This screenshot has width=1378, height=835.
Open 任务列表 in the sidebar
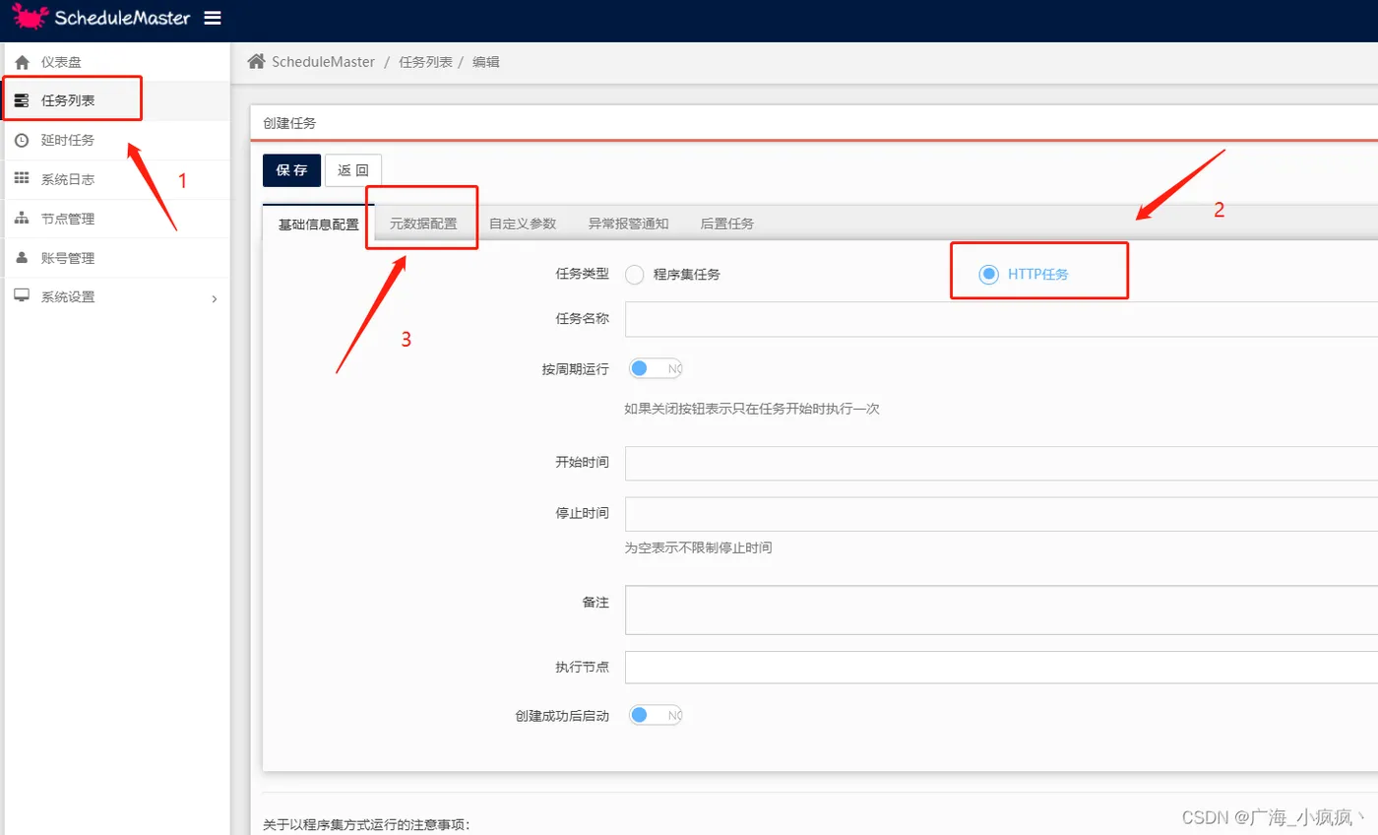pyautogui.click(x=115, y=100)
